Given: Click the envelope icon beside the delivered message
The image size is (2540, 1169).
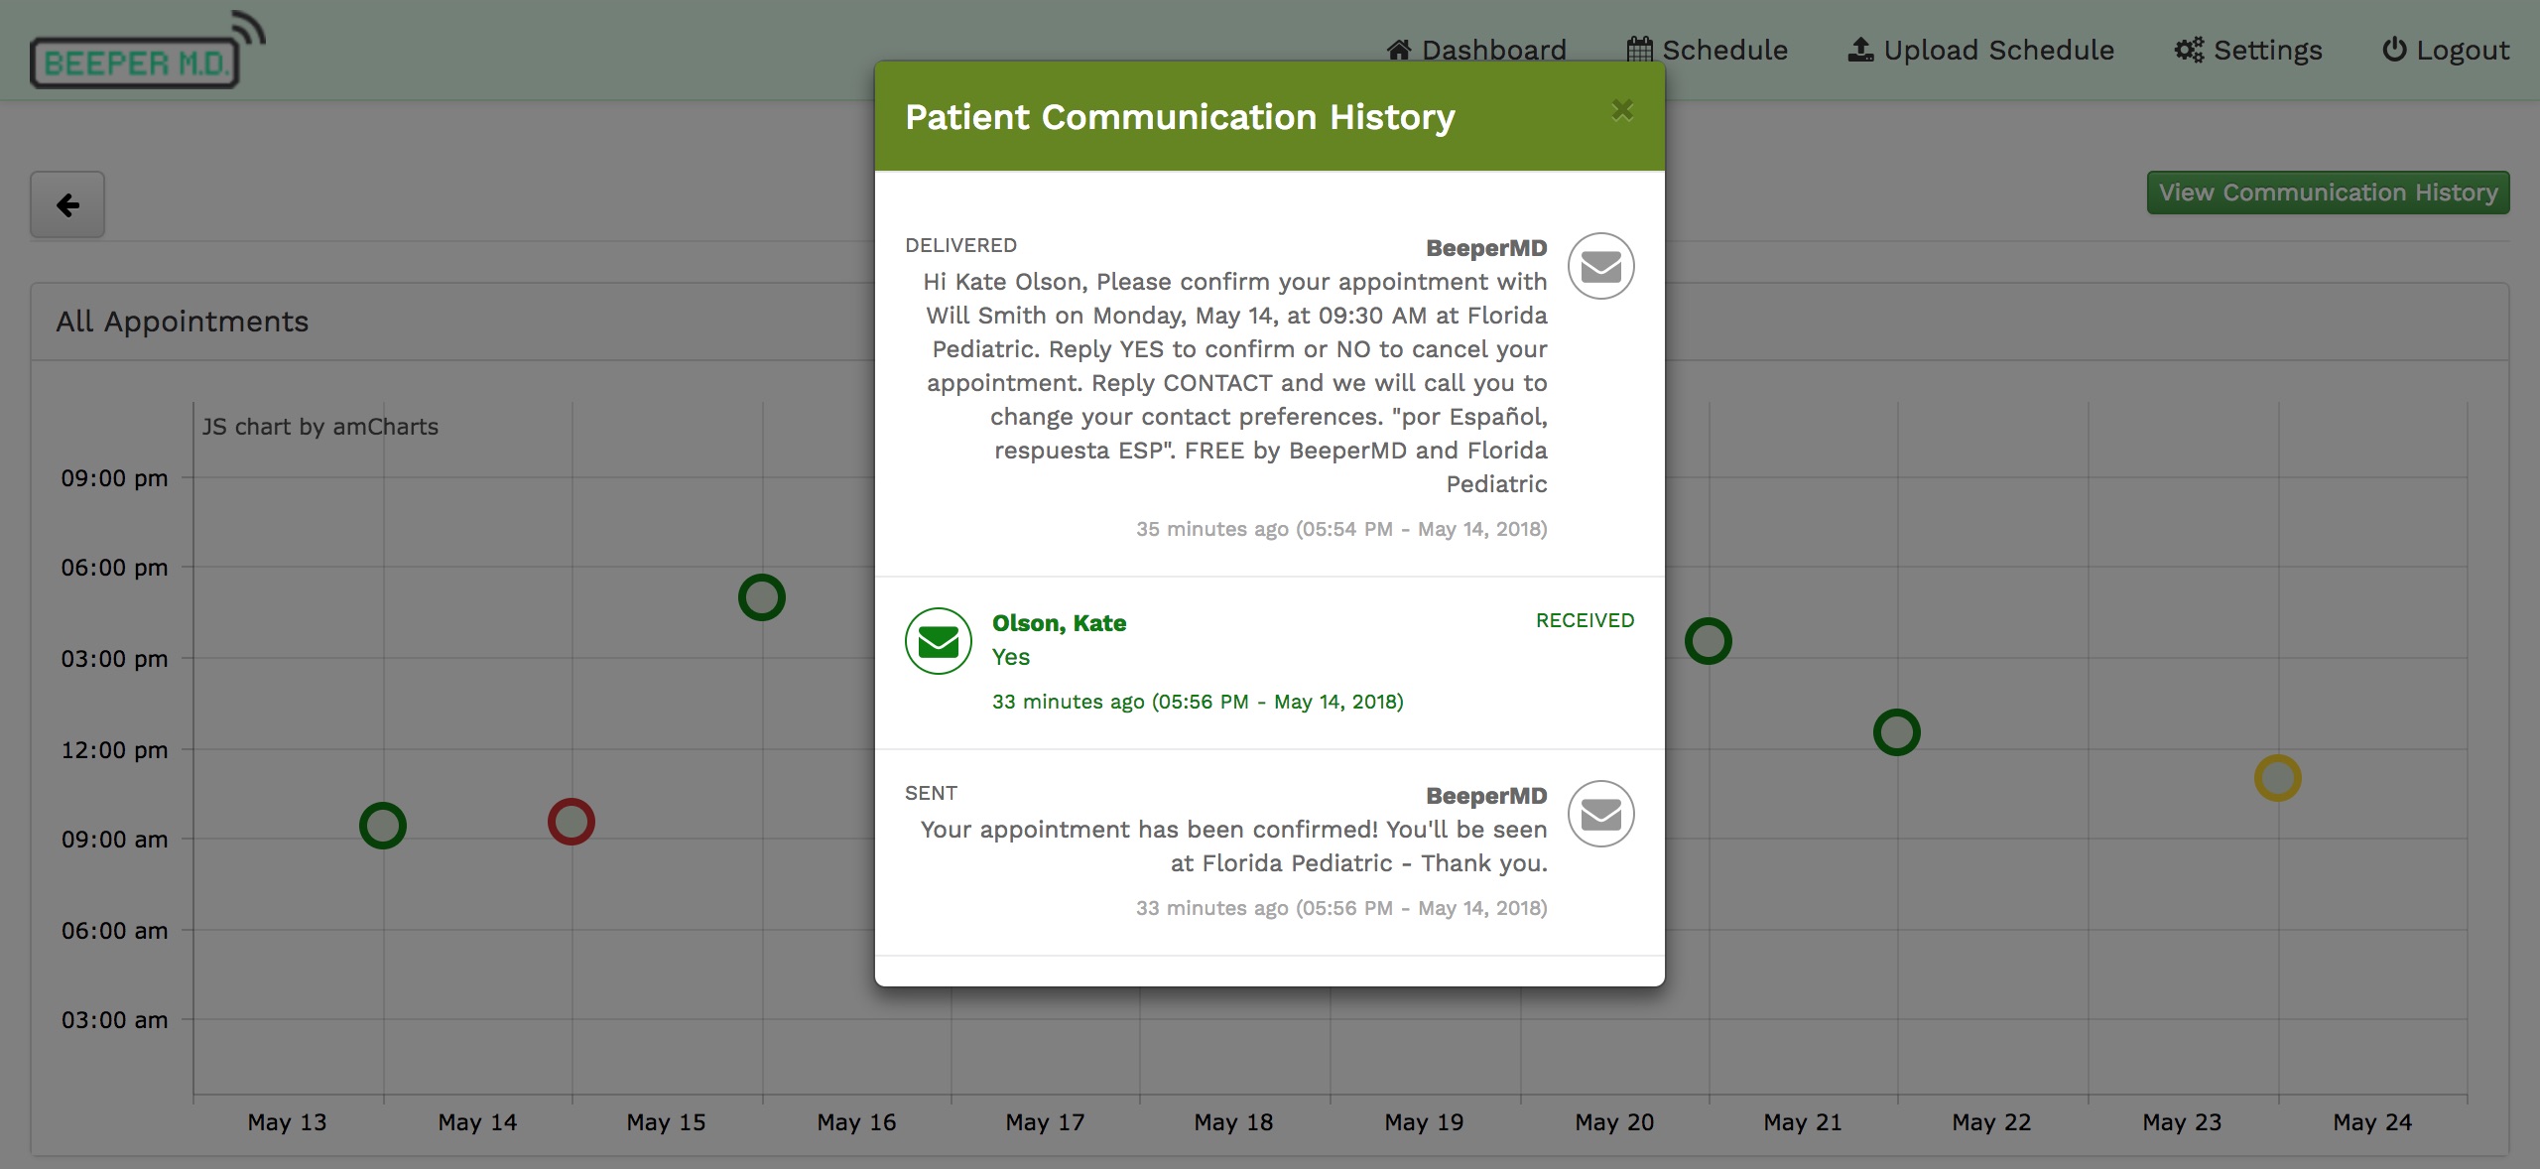Looking at the screenshot, I should tap(1600, 266).
